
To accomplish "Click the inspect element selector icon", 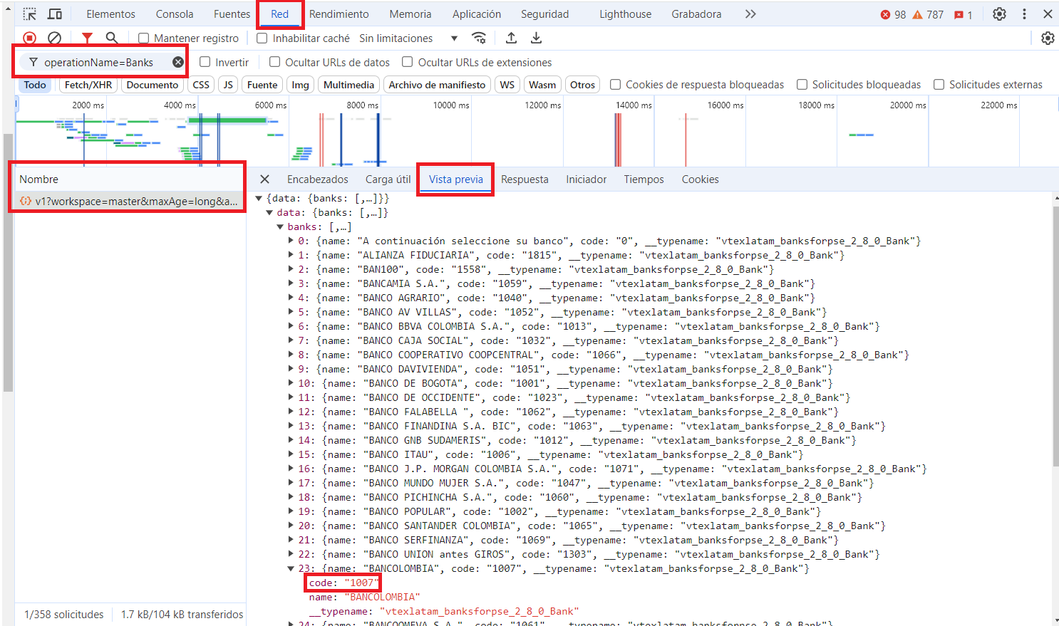I will [29, 14].
